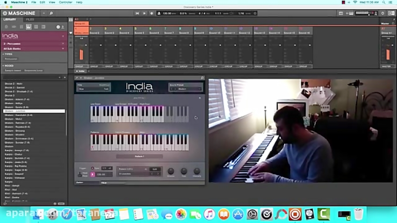Click the NI panel icon at far top right
This screenshot has width=397, height=223.
coord(391,13)
